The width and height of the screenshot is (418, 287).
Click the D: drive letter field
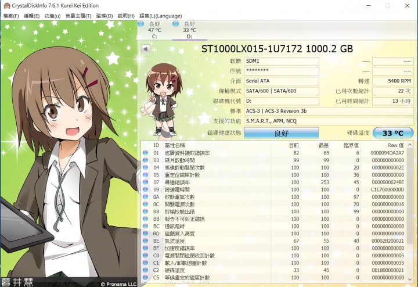pos(281,101)
